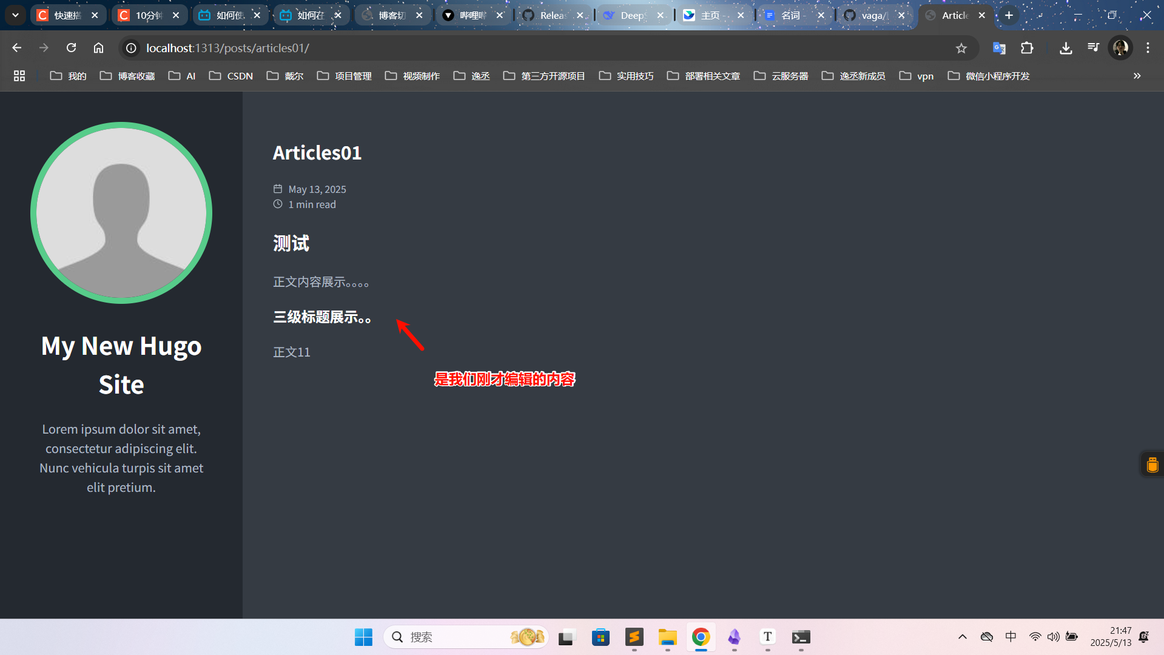View site information icon in address bar
Viewport: 1164px width, 655px height.
point(131,48)
